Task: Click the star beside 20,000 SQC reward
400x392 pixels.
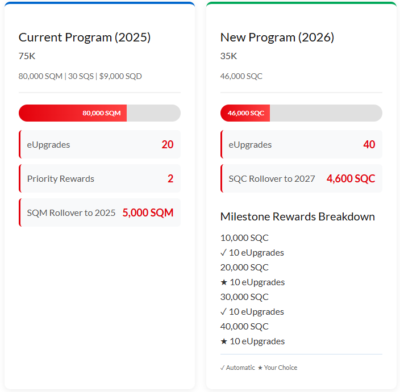Action: (x=223, y=282)
